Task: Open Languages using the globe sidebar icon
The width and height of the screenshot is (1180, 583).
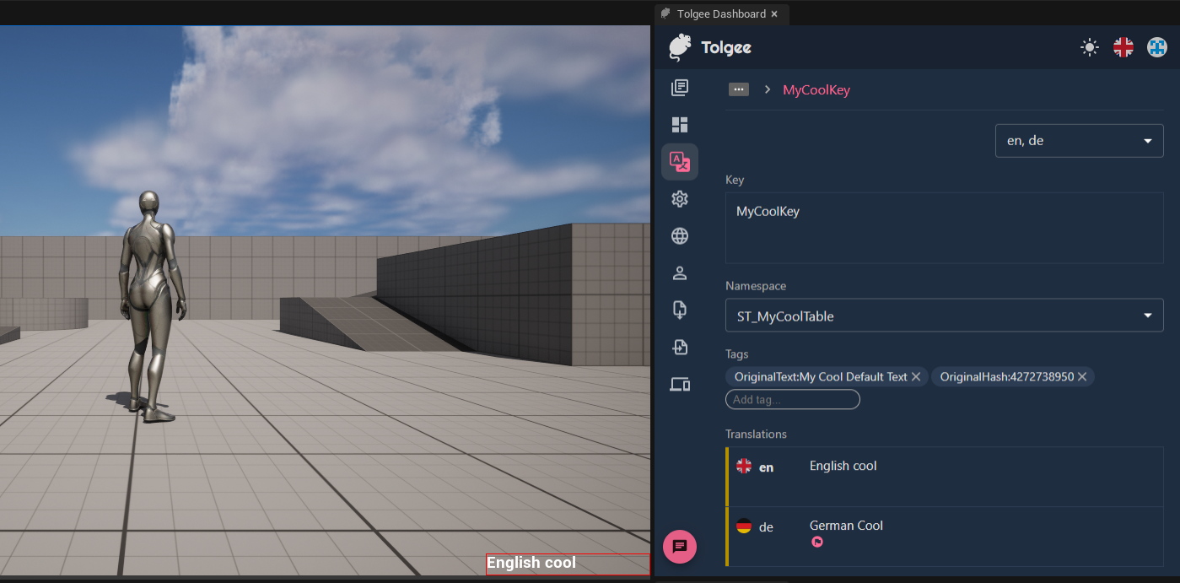Action: (680, 236)
